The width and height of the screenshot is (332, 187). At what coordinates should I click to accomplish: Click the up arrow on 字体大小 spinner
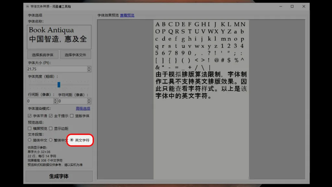(89, 68)
